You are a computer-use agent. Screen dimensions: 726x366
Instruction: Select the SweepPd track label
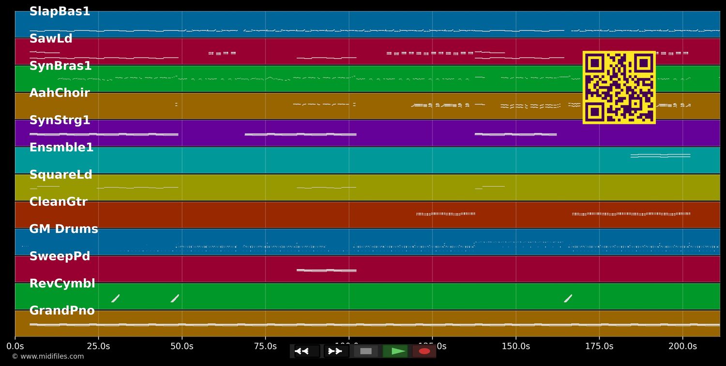60,257
